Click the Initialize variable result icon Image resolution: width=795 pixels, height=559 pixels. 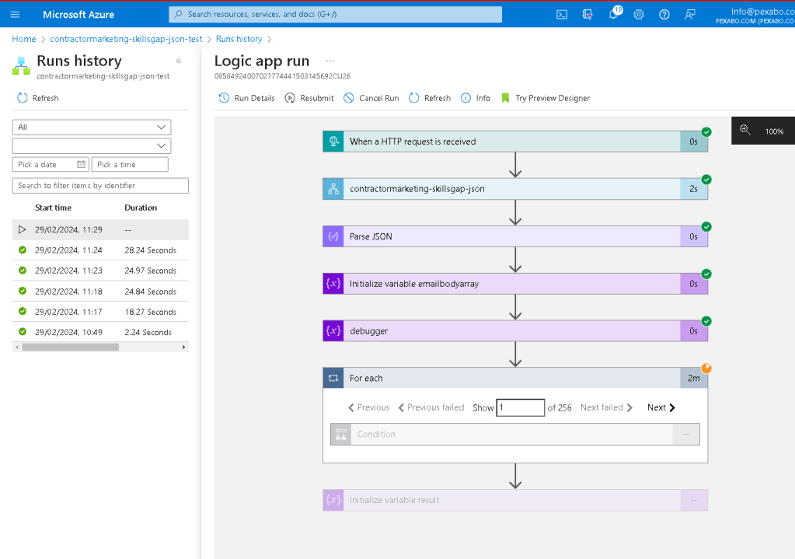[x=333, y=500]
